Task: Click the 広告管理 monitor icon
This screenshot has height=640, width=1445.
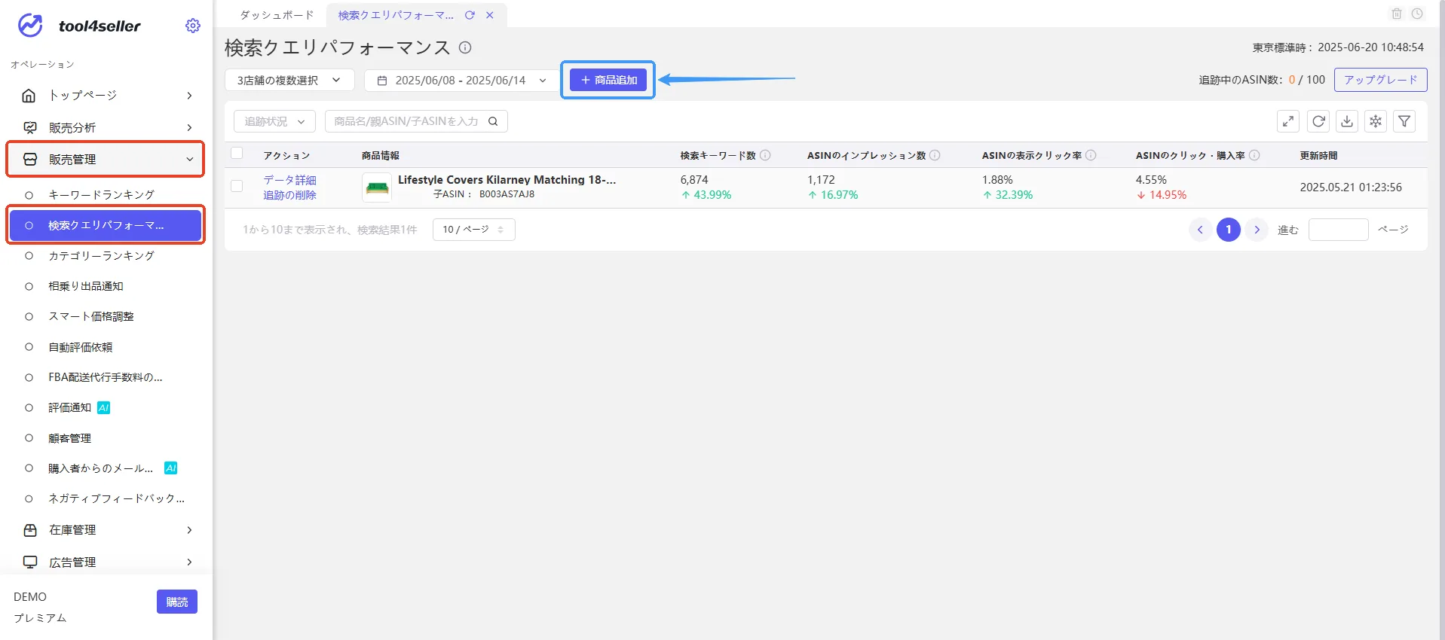Action: (x=30, y=562)
